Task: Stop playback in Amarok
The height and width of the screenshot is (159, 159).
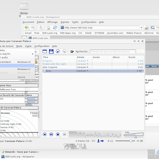Action: (x=58, y=134)
